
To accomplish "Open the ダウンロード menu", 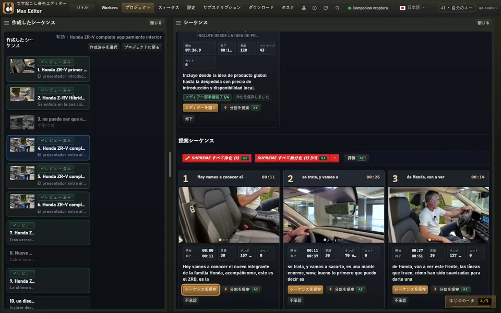I will coord(261,8).
